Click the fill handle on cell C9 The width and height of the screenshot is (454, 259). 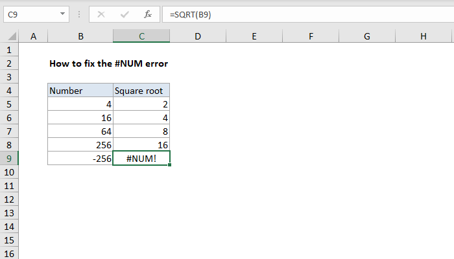(169, 165)
